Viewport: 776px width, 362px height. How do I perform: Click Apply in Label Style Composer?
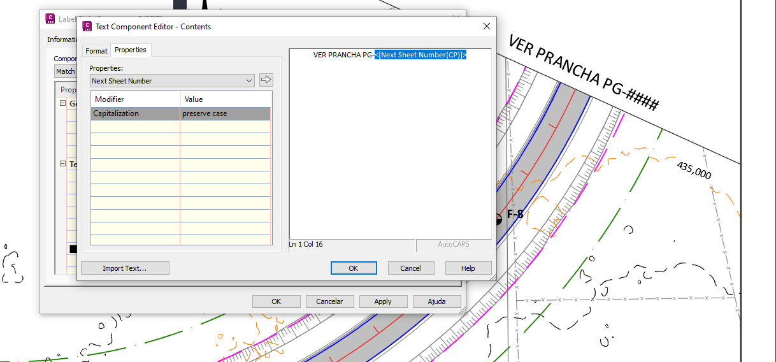point(383,301)
